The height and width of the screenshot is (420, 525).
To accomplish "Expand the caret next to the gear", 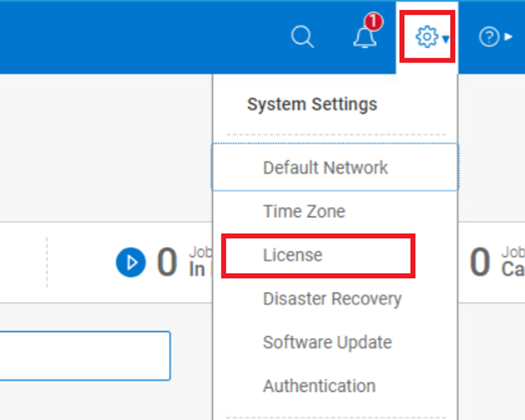I will click(445, 37).
